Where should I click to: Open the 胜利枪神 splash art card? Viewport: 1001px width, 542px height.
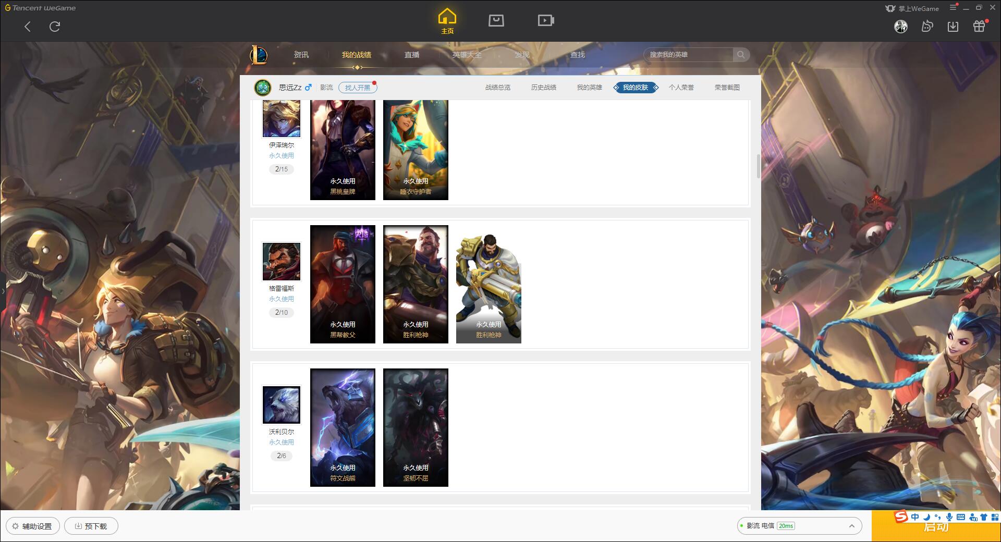(416, 284)
